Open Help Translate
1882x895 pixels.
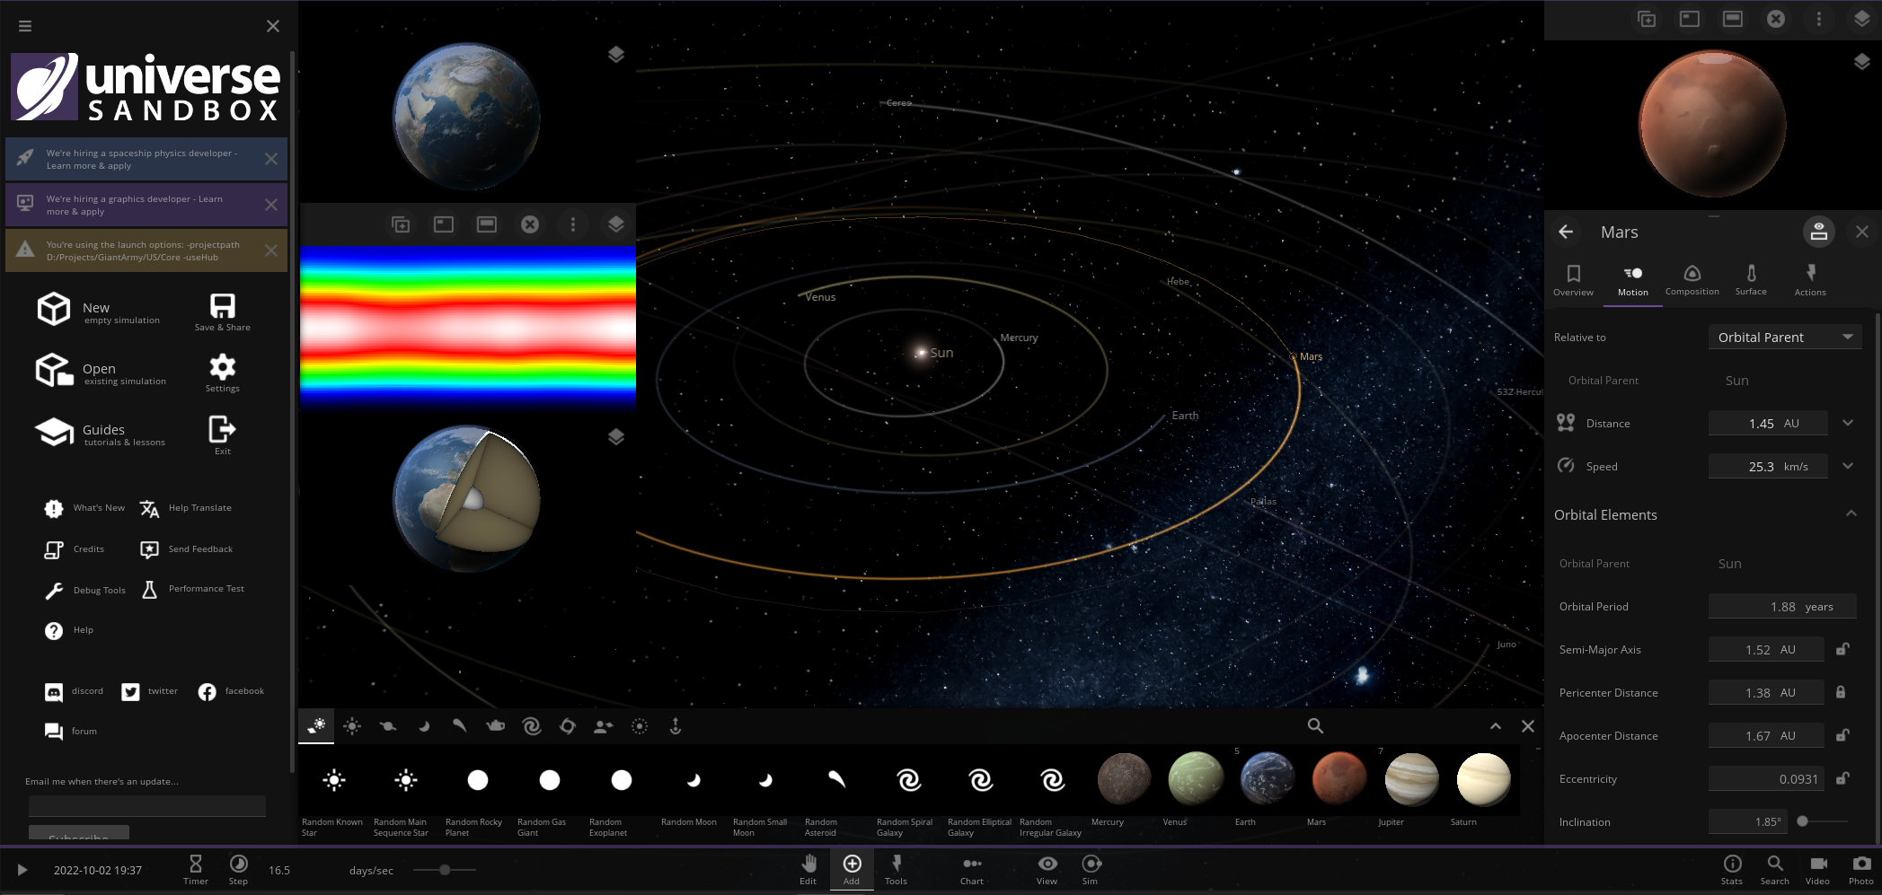coord(187,508)
